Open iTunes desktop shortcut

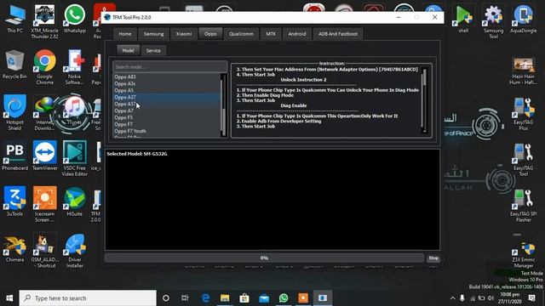74,110
